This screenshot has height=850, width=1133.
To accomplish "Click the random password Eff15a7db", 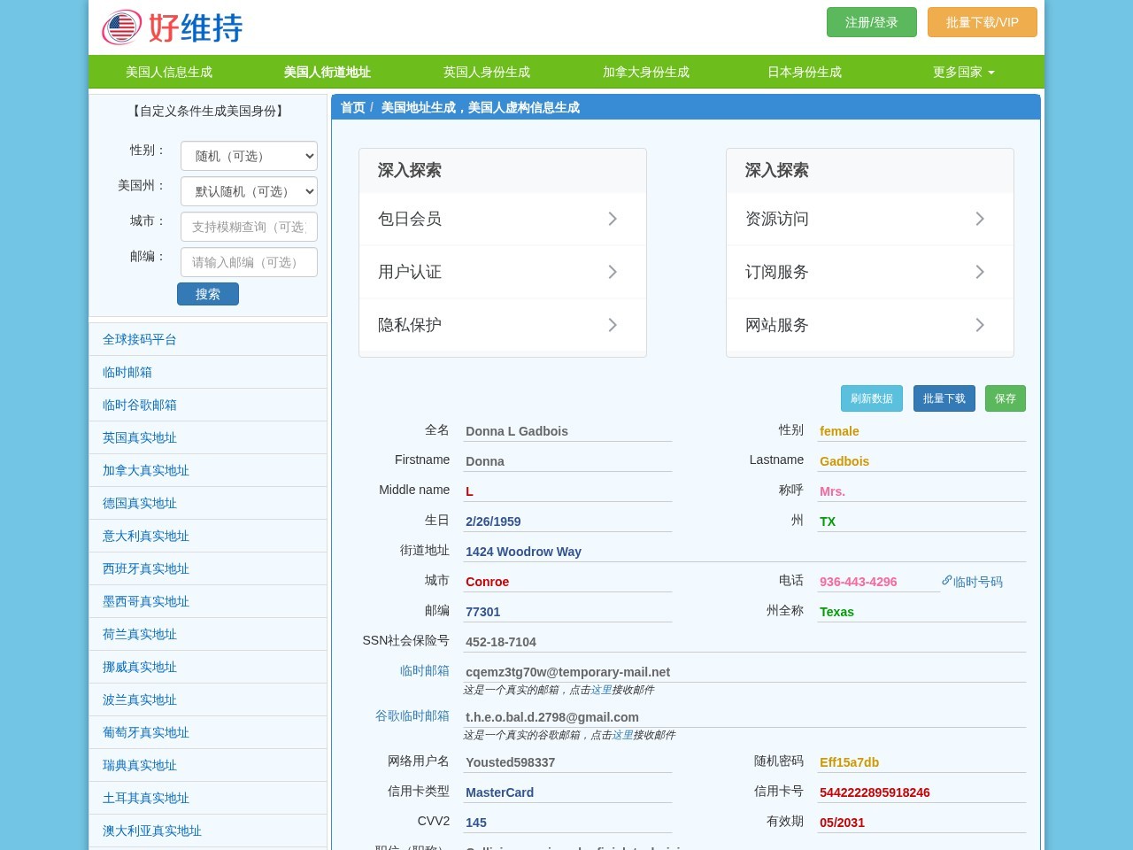I will [849, 762].
